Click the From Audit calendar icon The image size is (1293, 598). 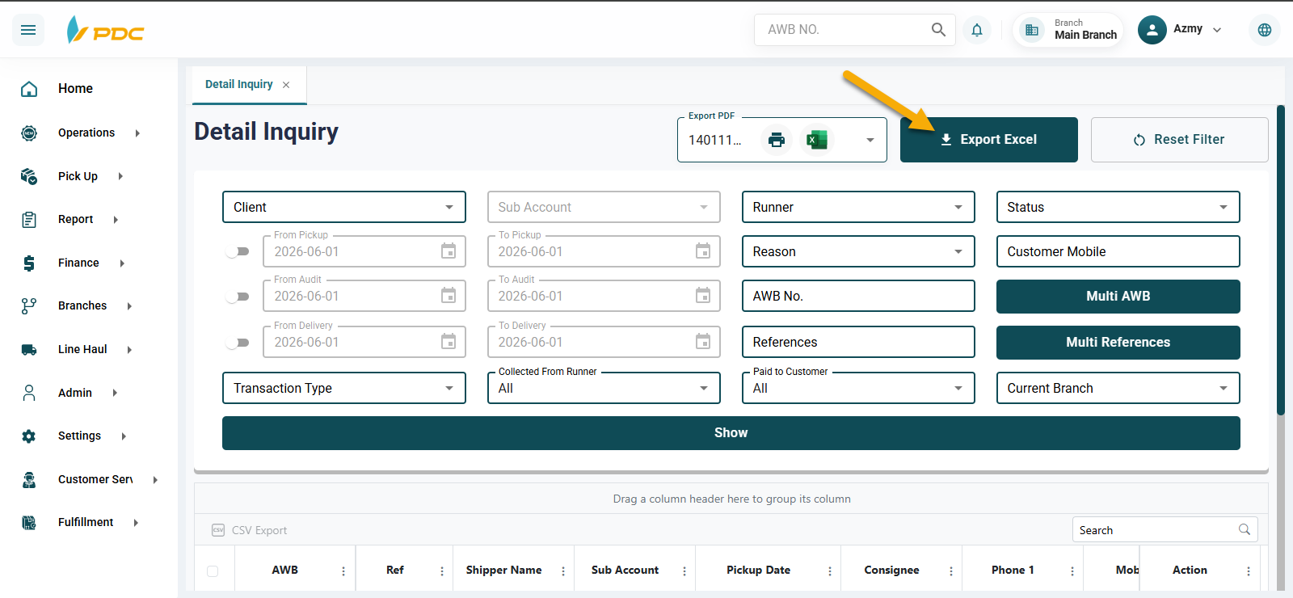[449, 296]
